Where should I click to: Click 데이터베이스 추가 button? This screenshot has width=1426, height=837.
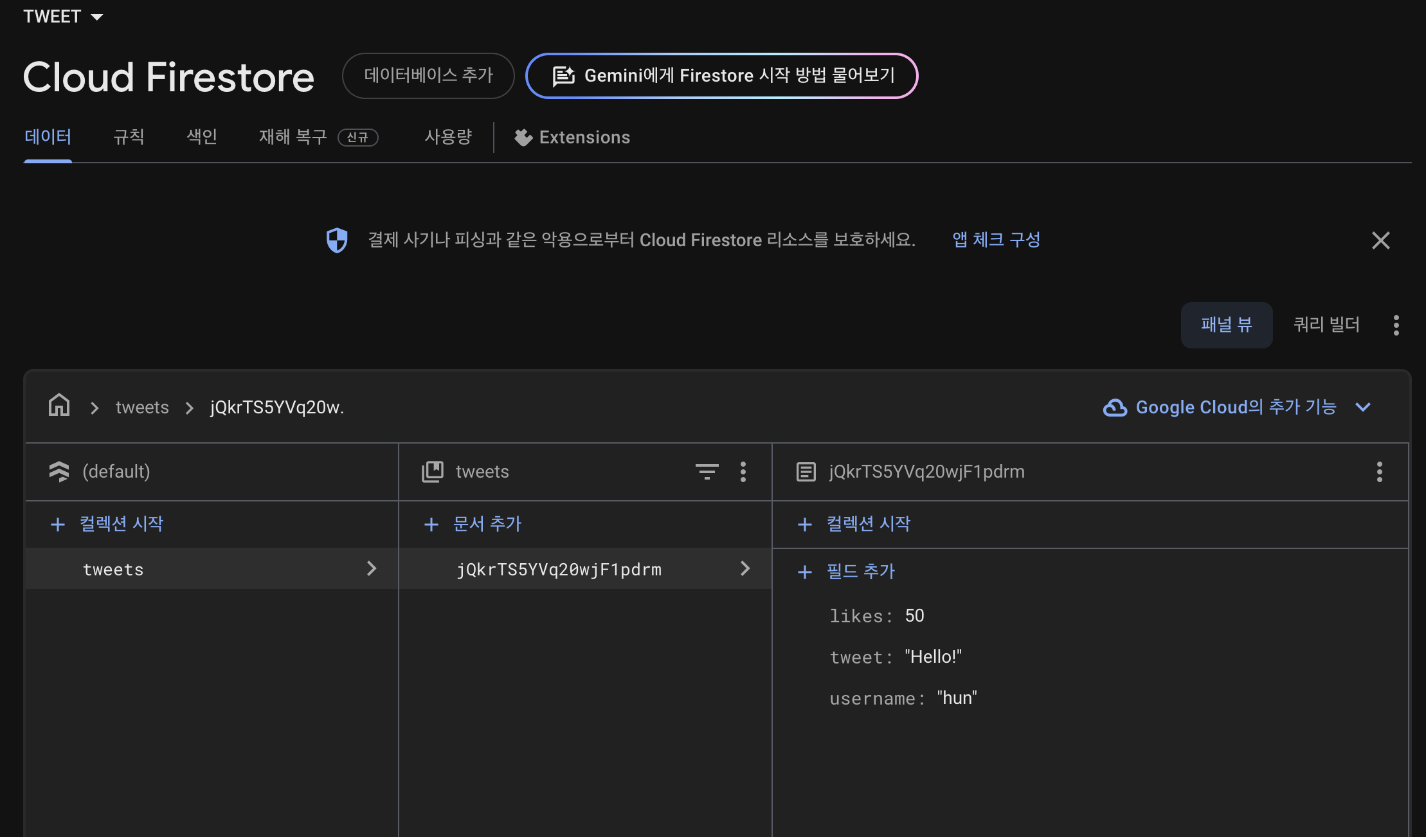coord(428,76)
